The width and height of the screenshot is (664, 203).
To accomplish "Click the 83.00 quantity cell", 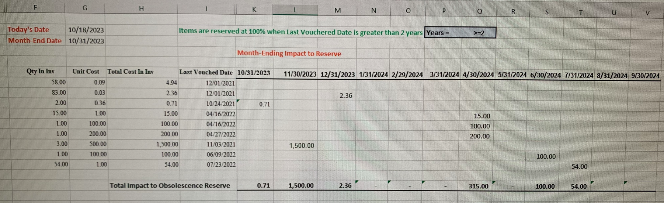I will point(59,93).
